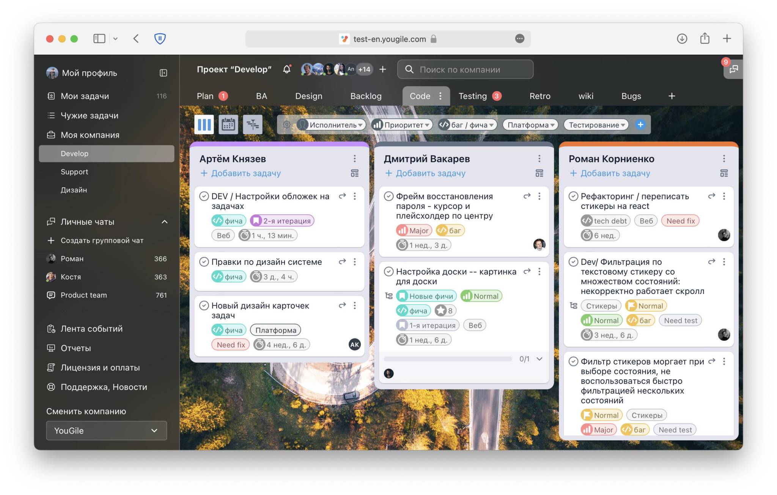This screenshot has height=495, width=777.
Task: Click share arrow on Правки по дизайн системе card
Action: (x=342, y=262)
